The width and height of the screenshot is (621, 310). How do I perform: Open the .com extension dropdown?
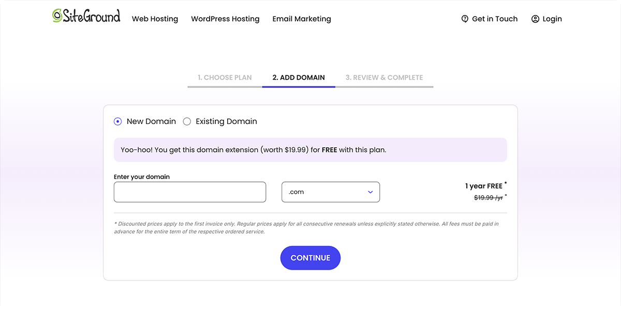coord(330,192)
